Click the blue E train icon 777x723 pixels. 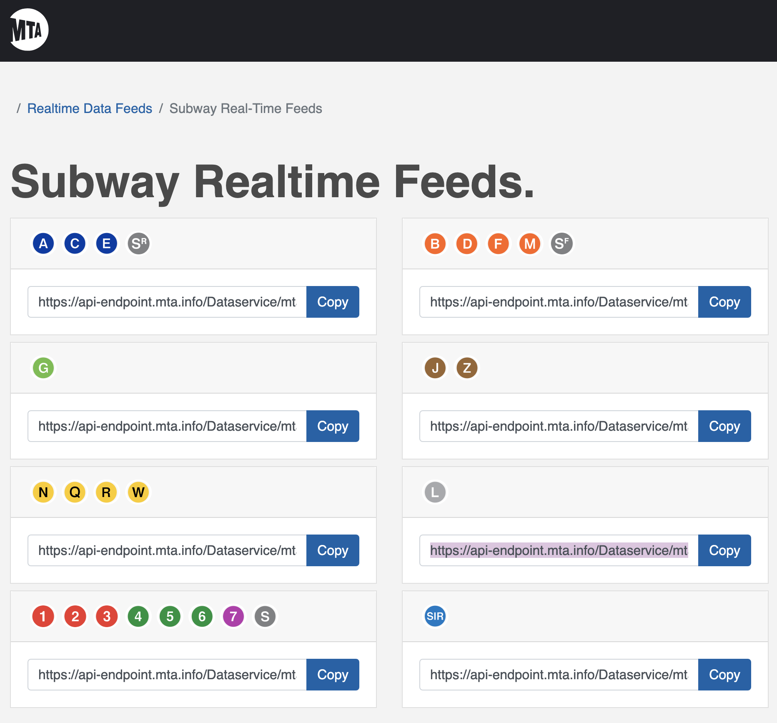(x=107, y=244)
